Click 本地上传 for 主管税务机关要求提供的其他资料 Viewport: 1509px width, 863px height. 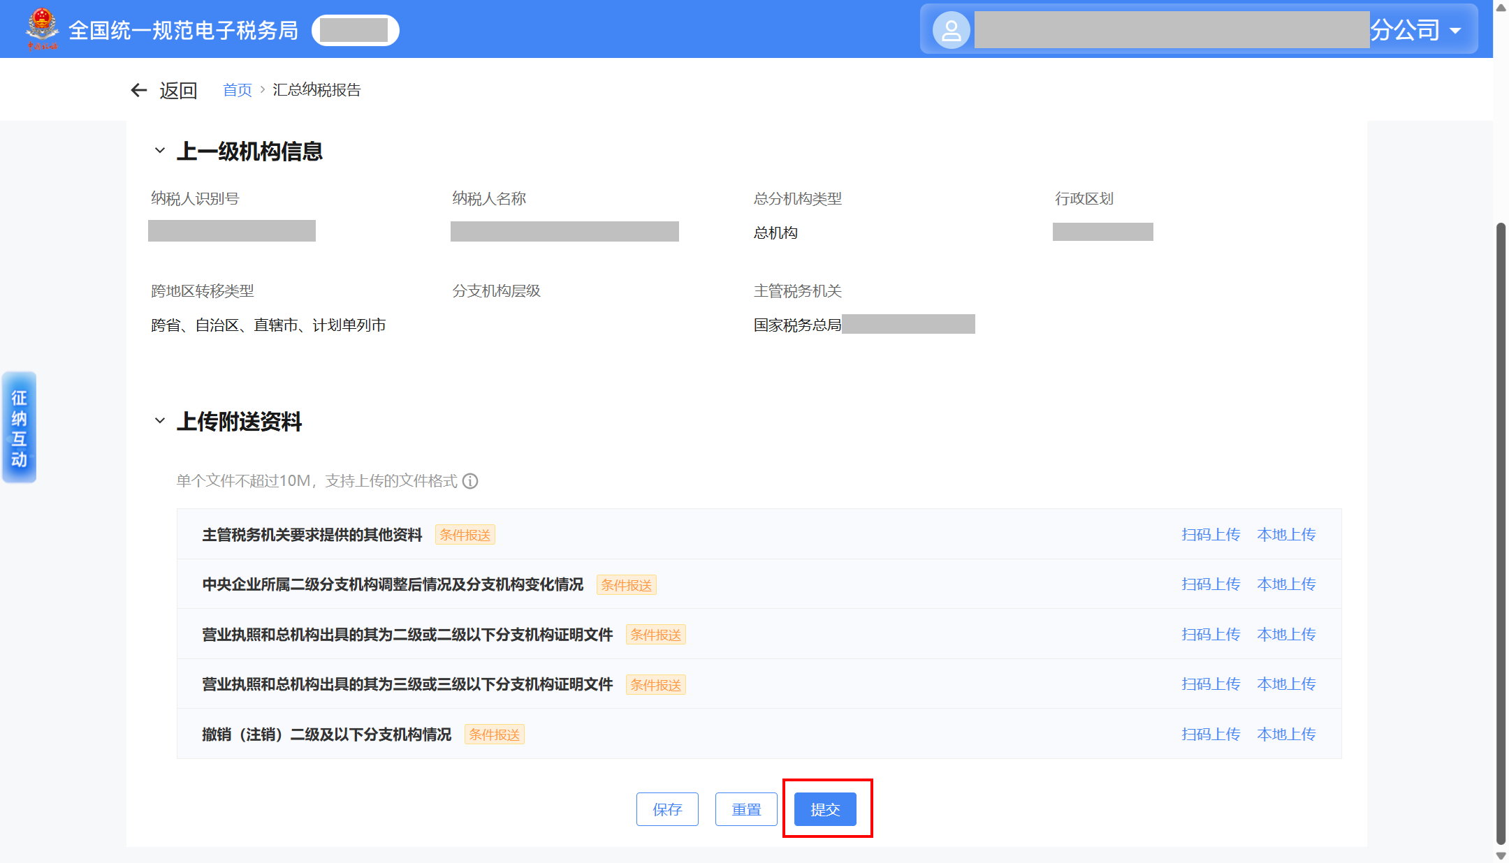click(x=1286, y=535)
